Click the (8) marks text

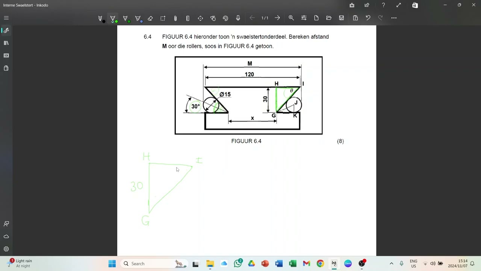tap(340, 141)
